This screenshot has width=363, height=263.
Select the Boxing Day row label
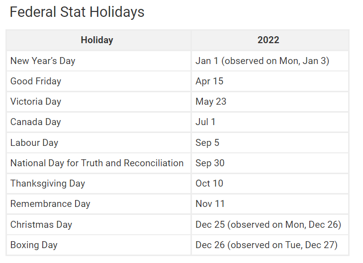[34, 245]
